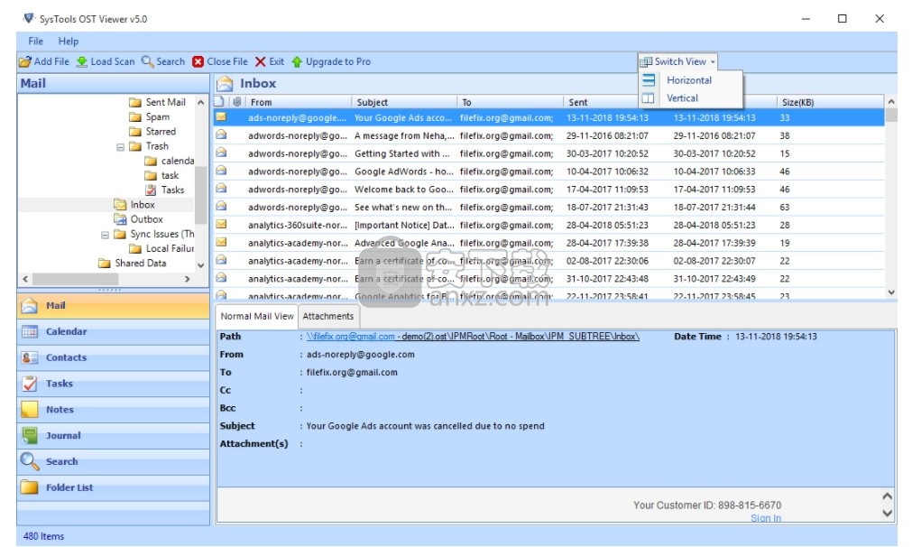Click the Close File red icon

[198, 61]
